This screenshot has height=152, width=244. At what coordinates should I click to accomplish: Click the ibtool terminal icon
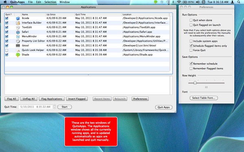click(x=18, y=45)
